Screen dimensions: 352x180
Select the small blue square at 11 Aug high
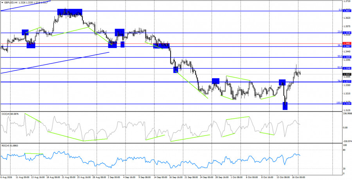tap(25, 32)
